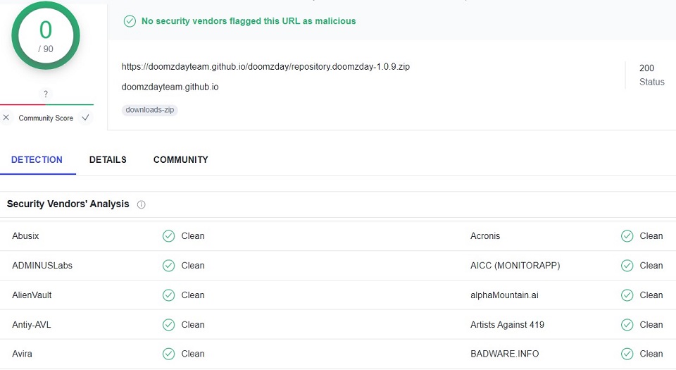
Task: Click the Clean check icon for Abusix
Action: pyautogui.click(x=168, y=236)
